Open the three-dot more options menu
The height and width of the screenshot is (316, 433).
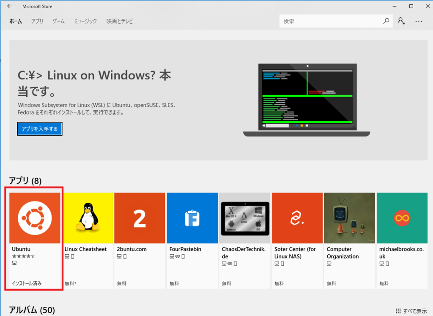tap(419, 21)
